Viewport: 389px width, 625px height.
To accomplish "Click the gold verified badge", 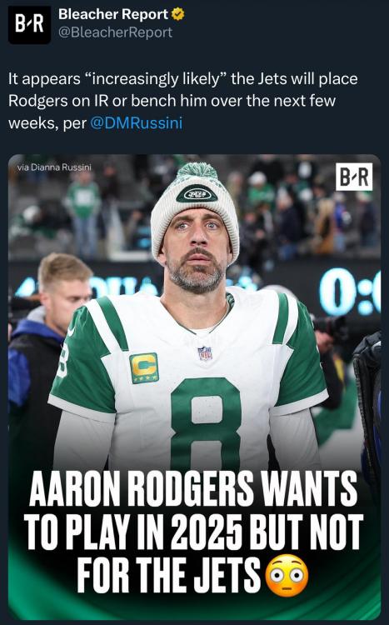I will pos(177,14).
